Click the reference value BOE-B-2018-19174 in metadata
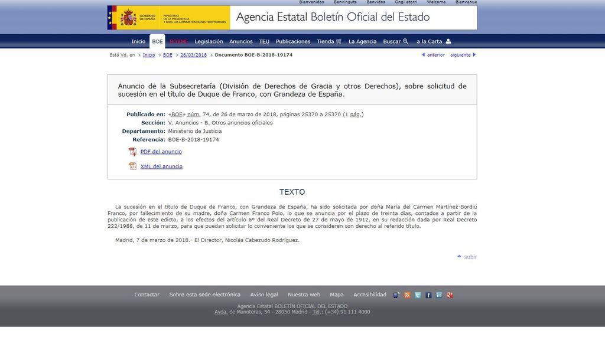The height and width of the screenshot is (340, 605). click(193, 139)
